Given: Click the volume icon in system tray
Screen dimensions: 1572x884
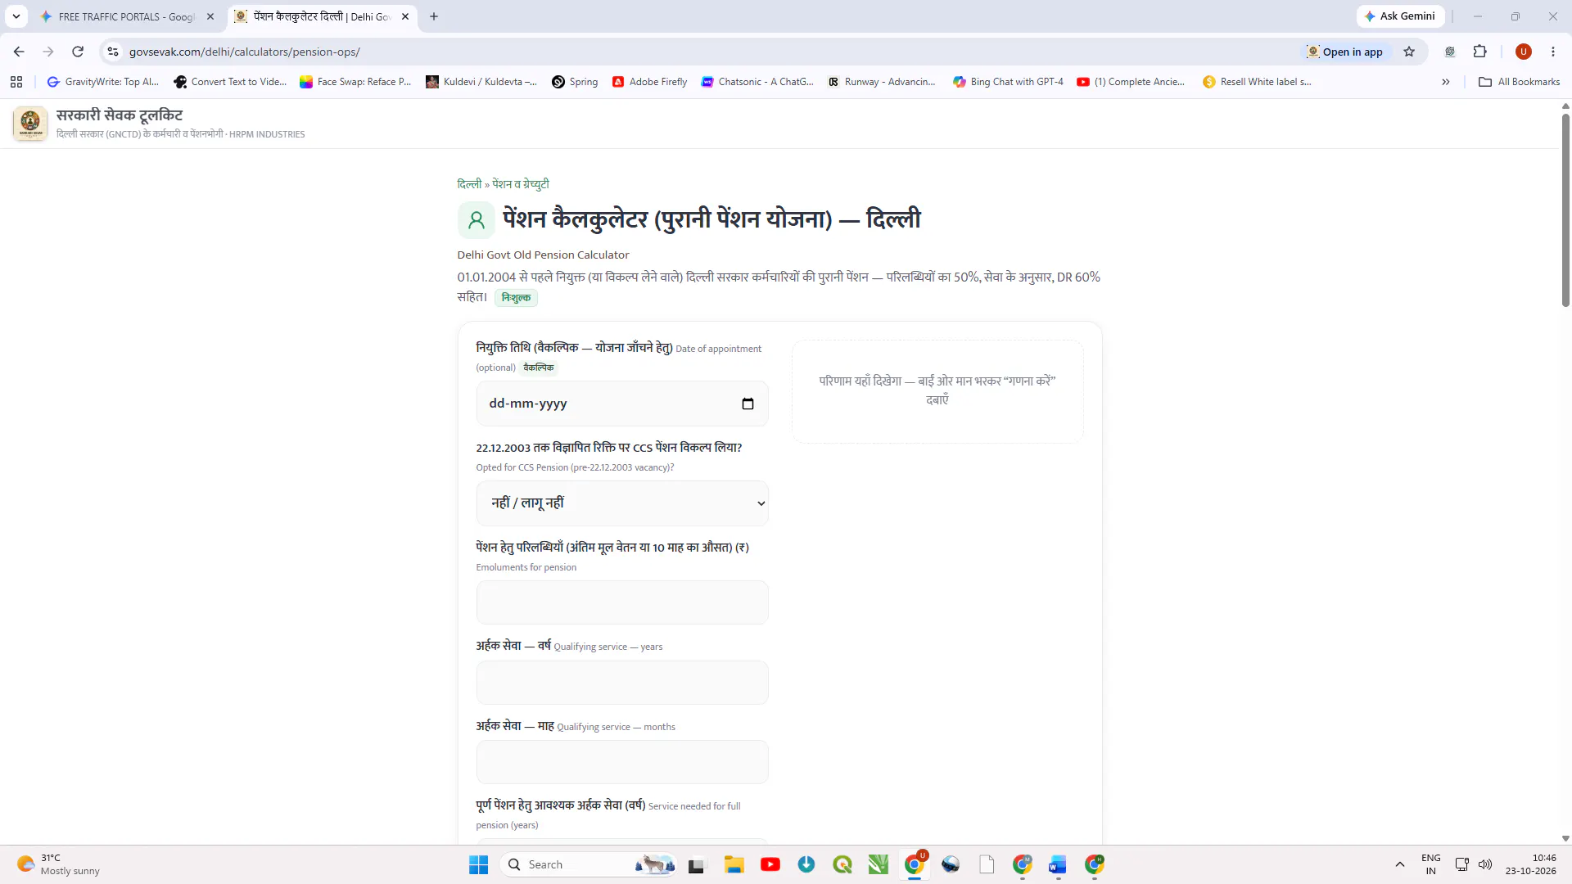Looking at the screenshot, I should pyautogui.click(x=1485, y=864).
